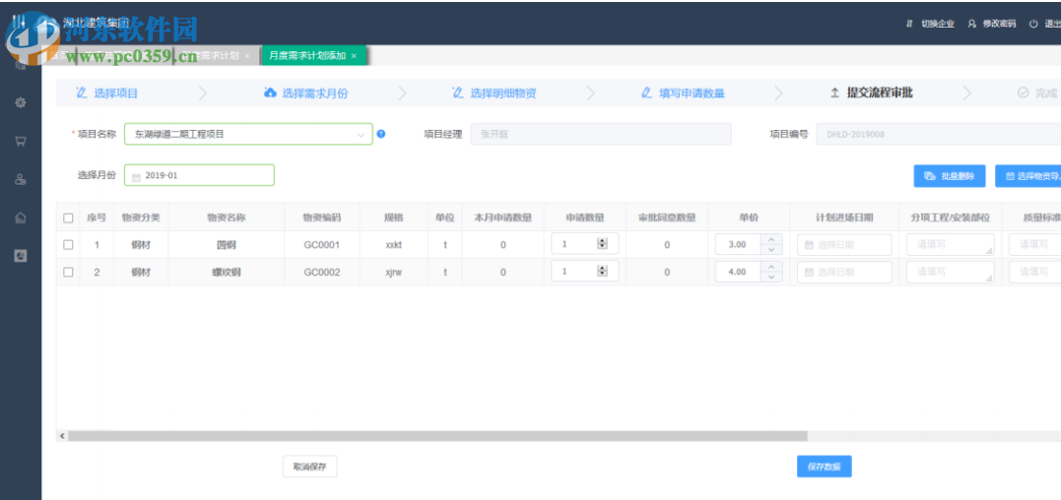This screenshot has height=500, width=1061.
Task: Click the 物资名称 column header
Action: 226,218
